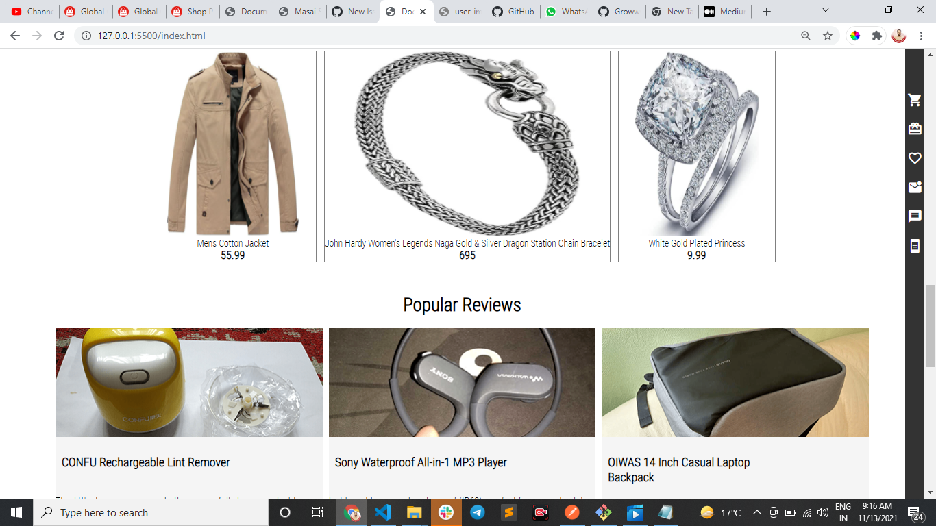This screenshot has width=936, height=526.
Task: Click the Chrome icon in taskbar
Action: 352,512
